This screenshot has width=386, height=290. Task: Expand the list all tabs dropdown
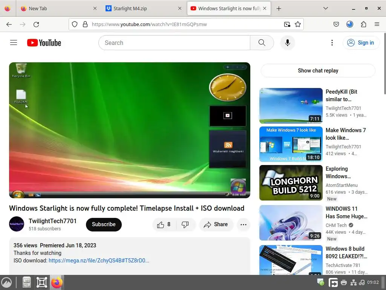(325, 8)
